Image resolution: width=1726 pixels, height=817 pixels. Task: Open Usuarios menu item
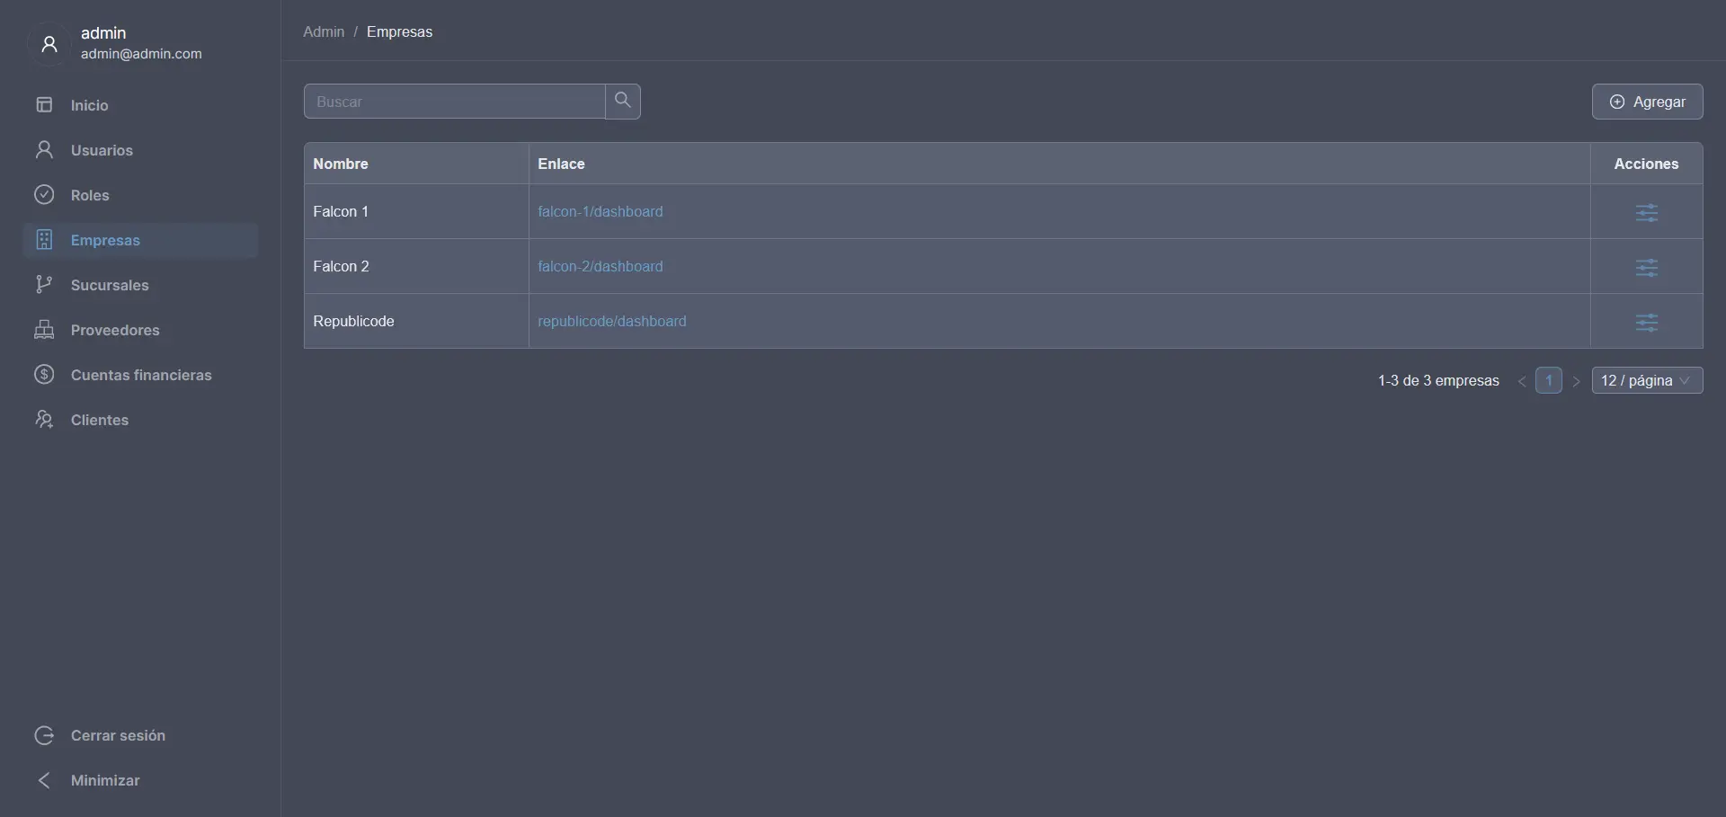tap(141, 150)
